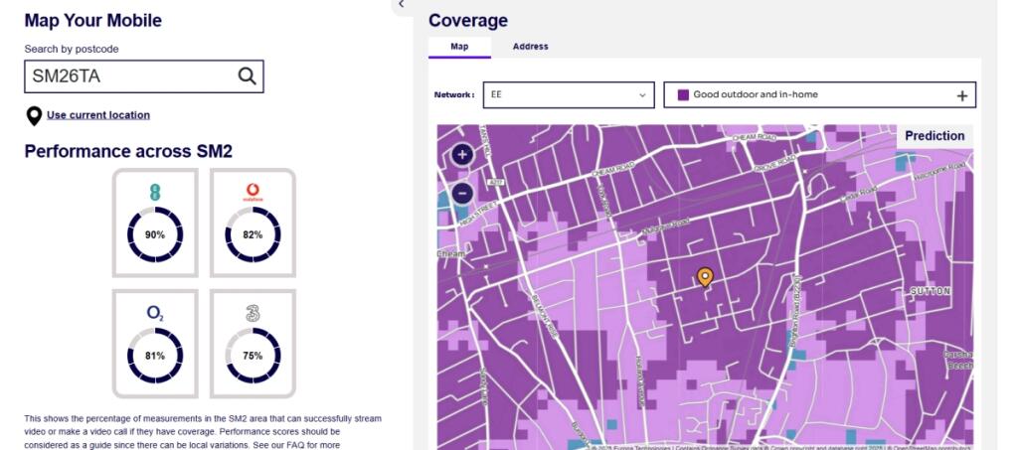
Task: Click the EE 90% progress ring
Action: click(155, 234)
